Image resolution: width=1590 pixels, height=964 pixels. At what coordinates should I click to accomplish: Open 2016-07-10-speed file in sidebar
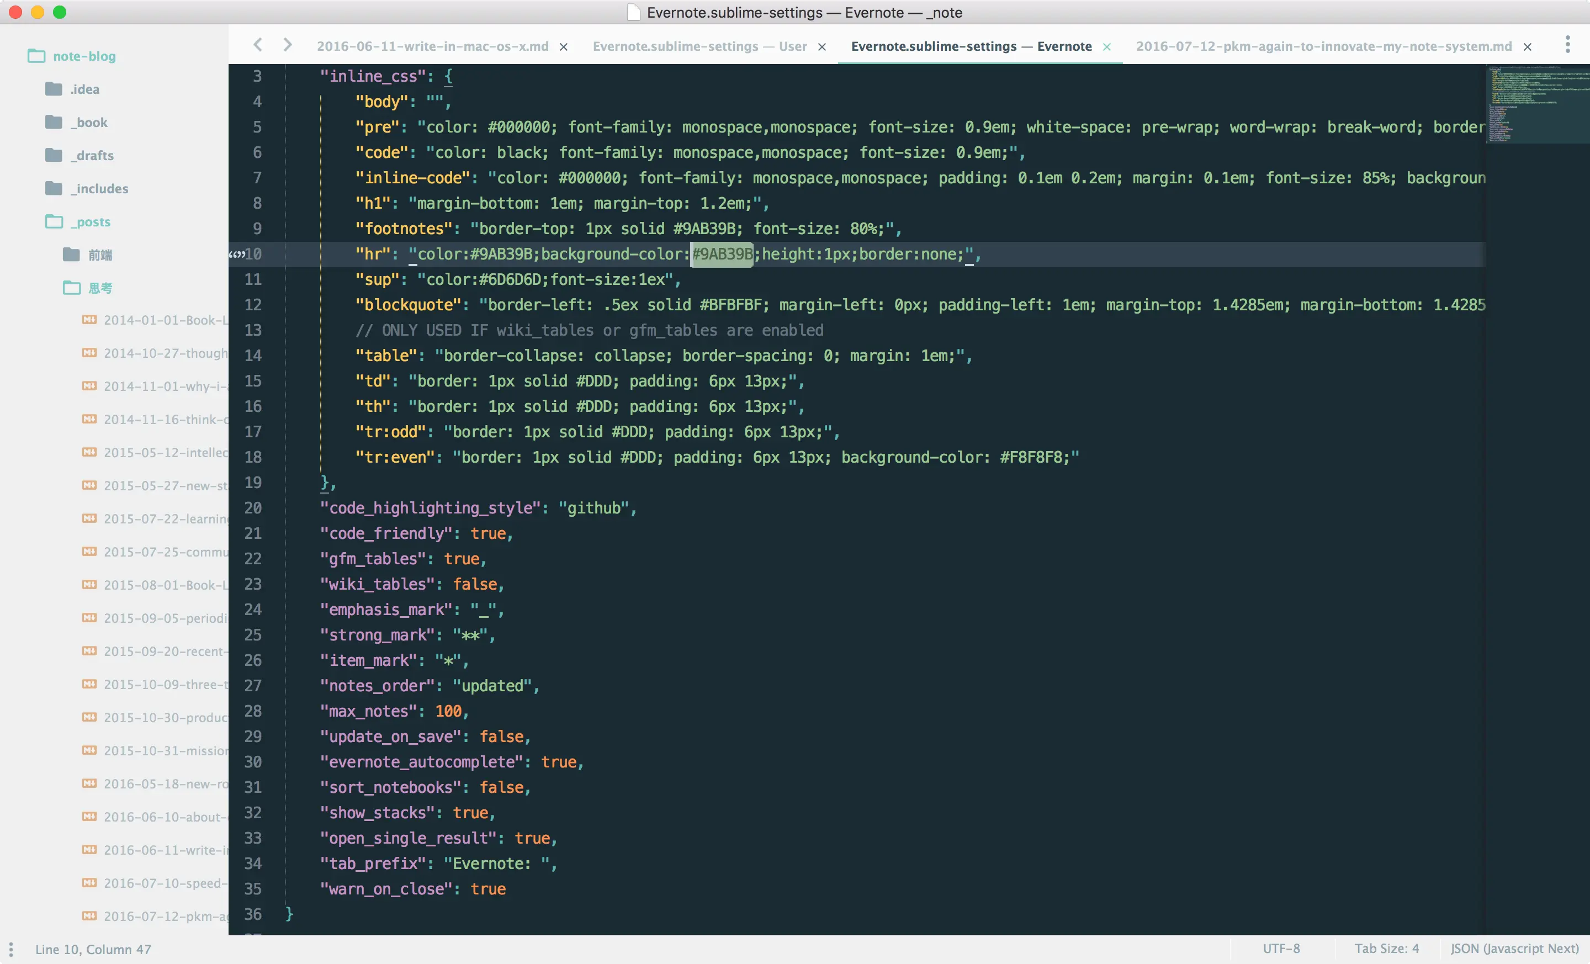[165, 883]
